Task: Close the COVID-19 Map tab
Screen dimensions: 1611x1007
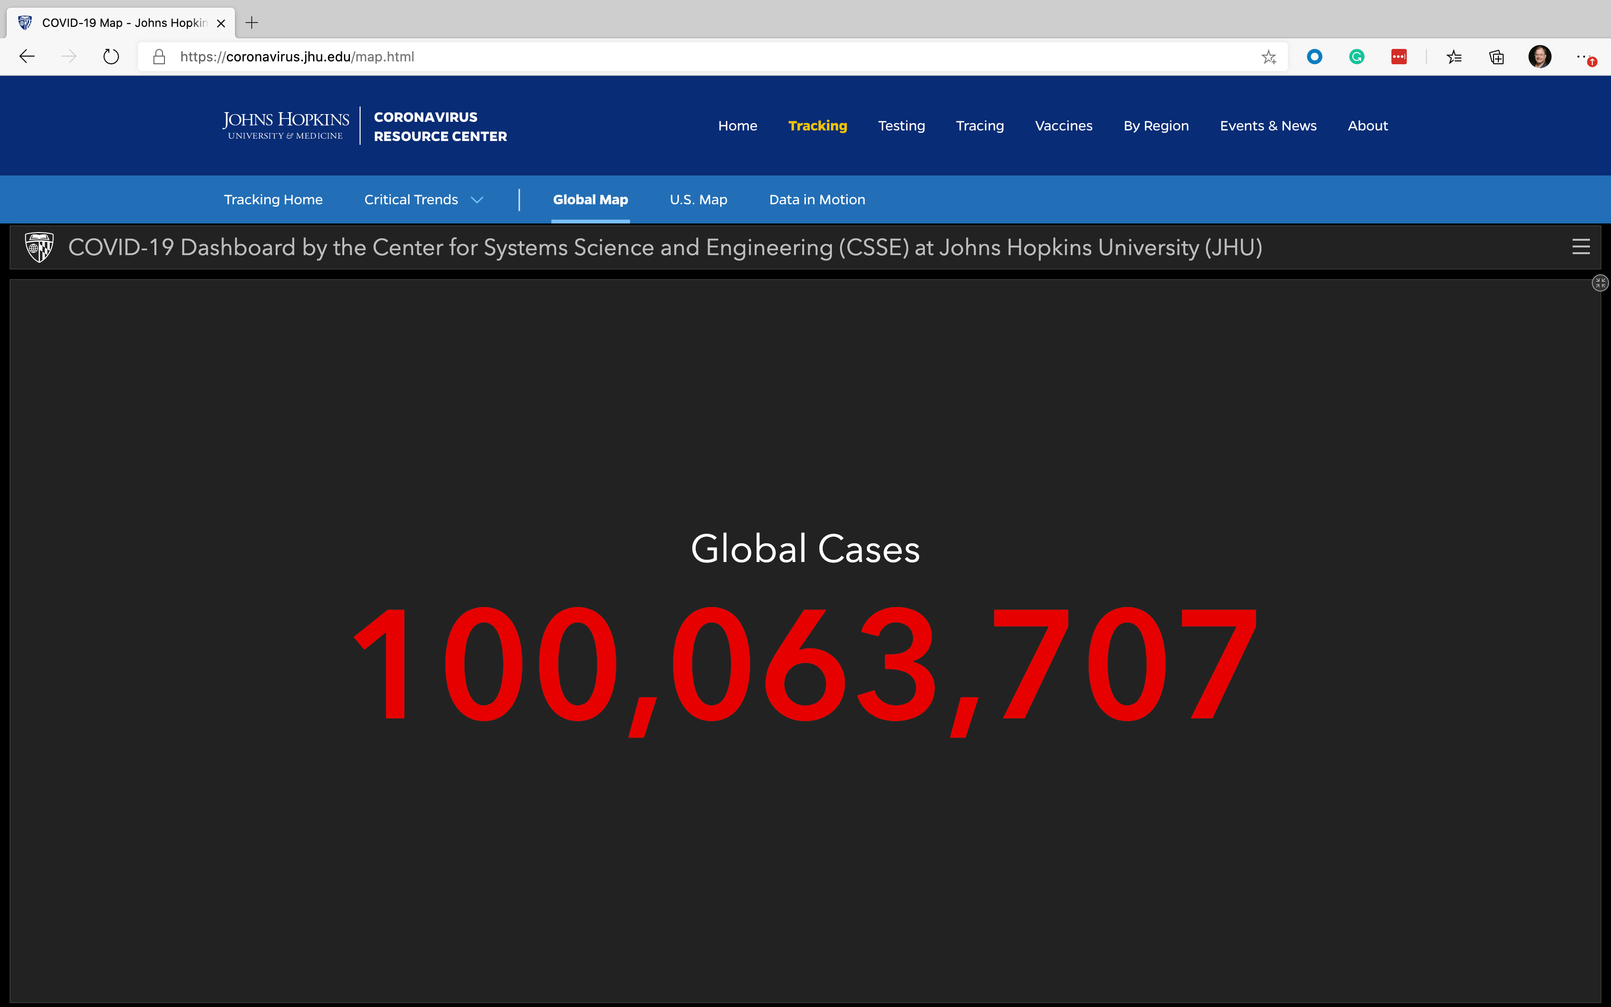Action: tap(221, 23)
